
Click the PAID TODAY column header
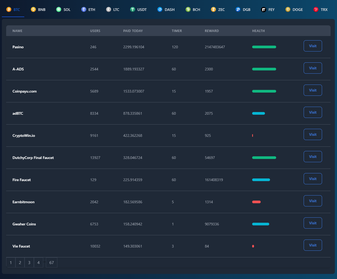(133, 31)
